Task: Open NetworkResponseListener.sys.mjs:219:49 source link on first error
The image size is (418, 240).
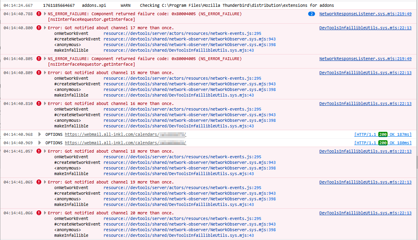Action: (x=365, y=14)
